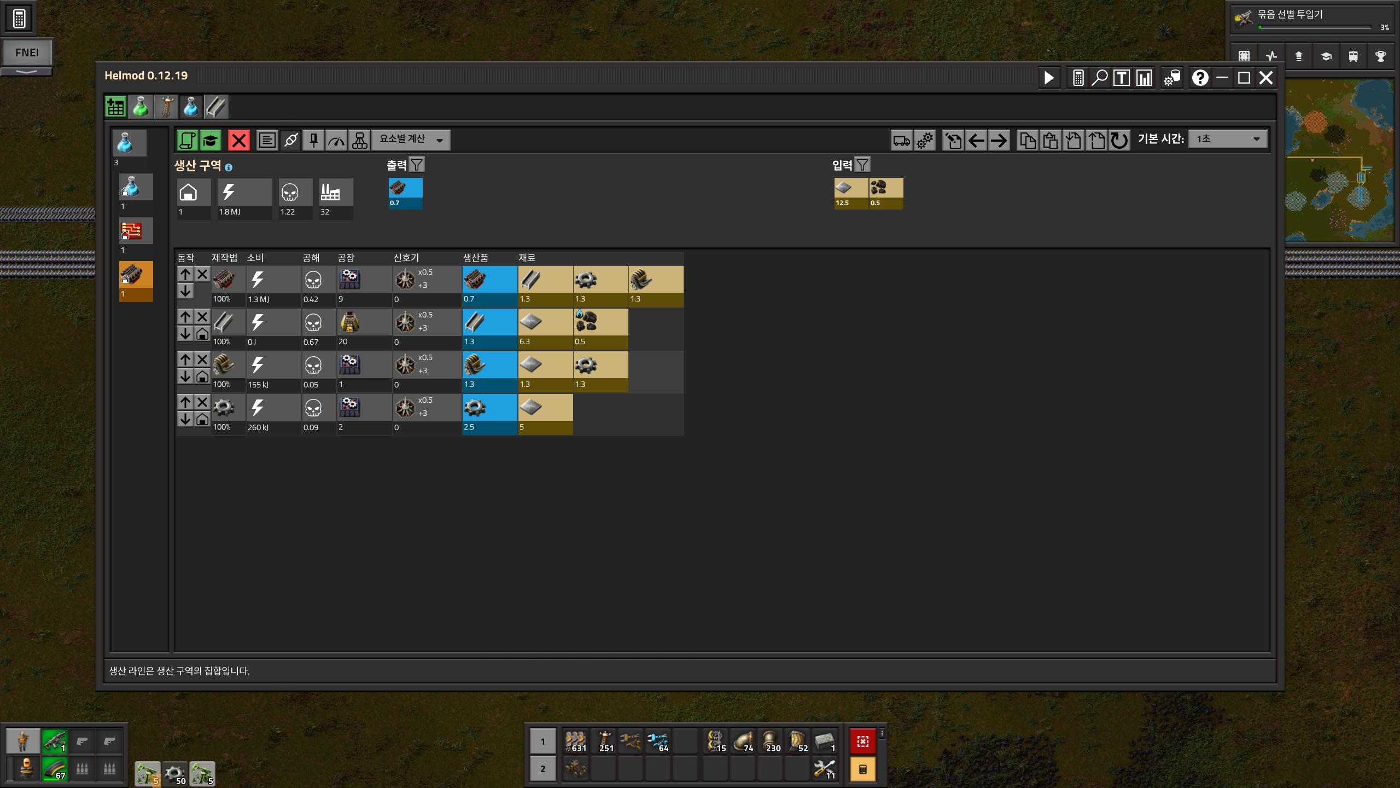This screenshot has width=1400, height=788.
Task: Switch to the steel beam tab
Action: (x=216, y=107)
